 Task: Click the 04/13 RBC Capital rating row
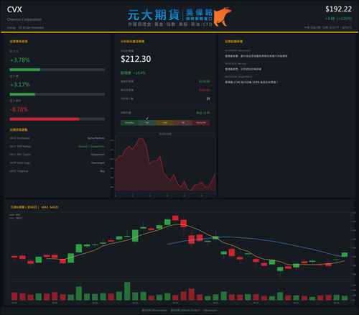pos(57,155)
